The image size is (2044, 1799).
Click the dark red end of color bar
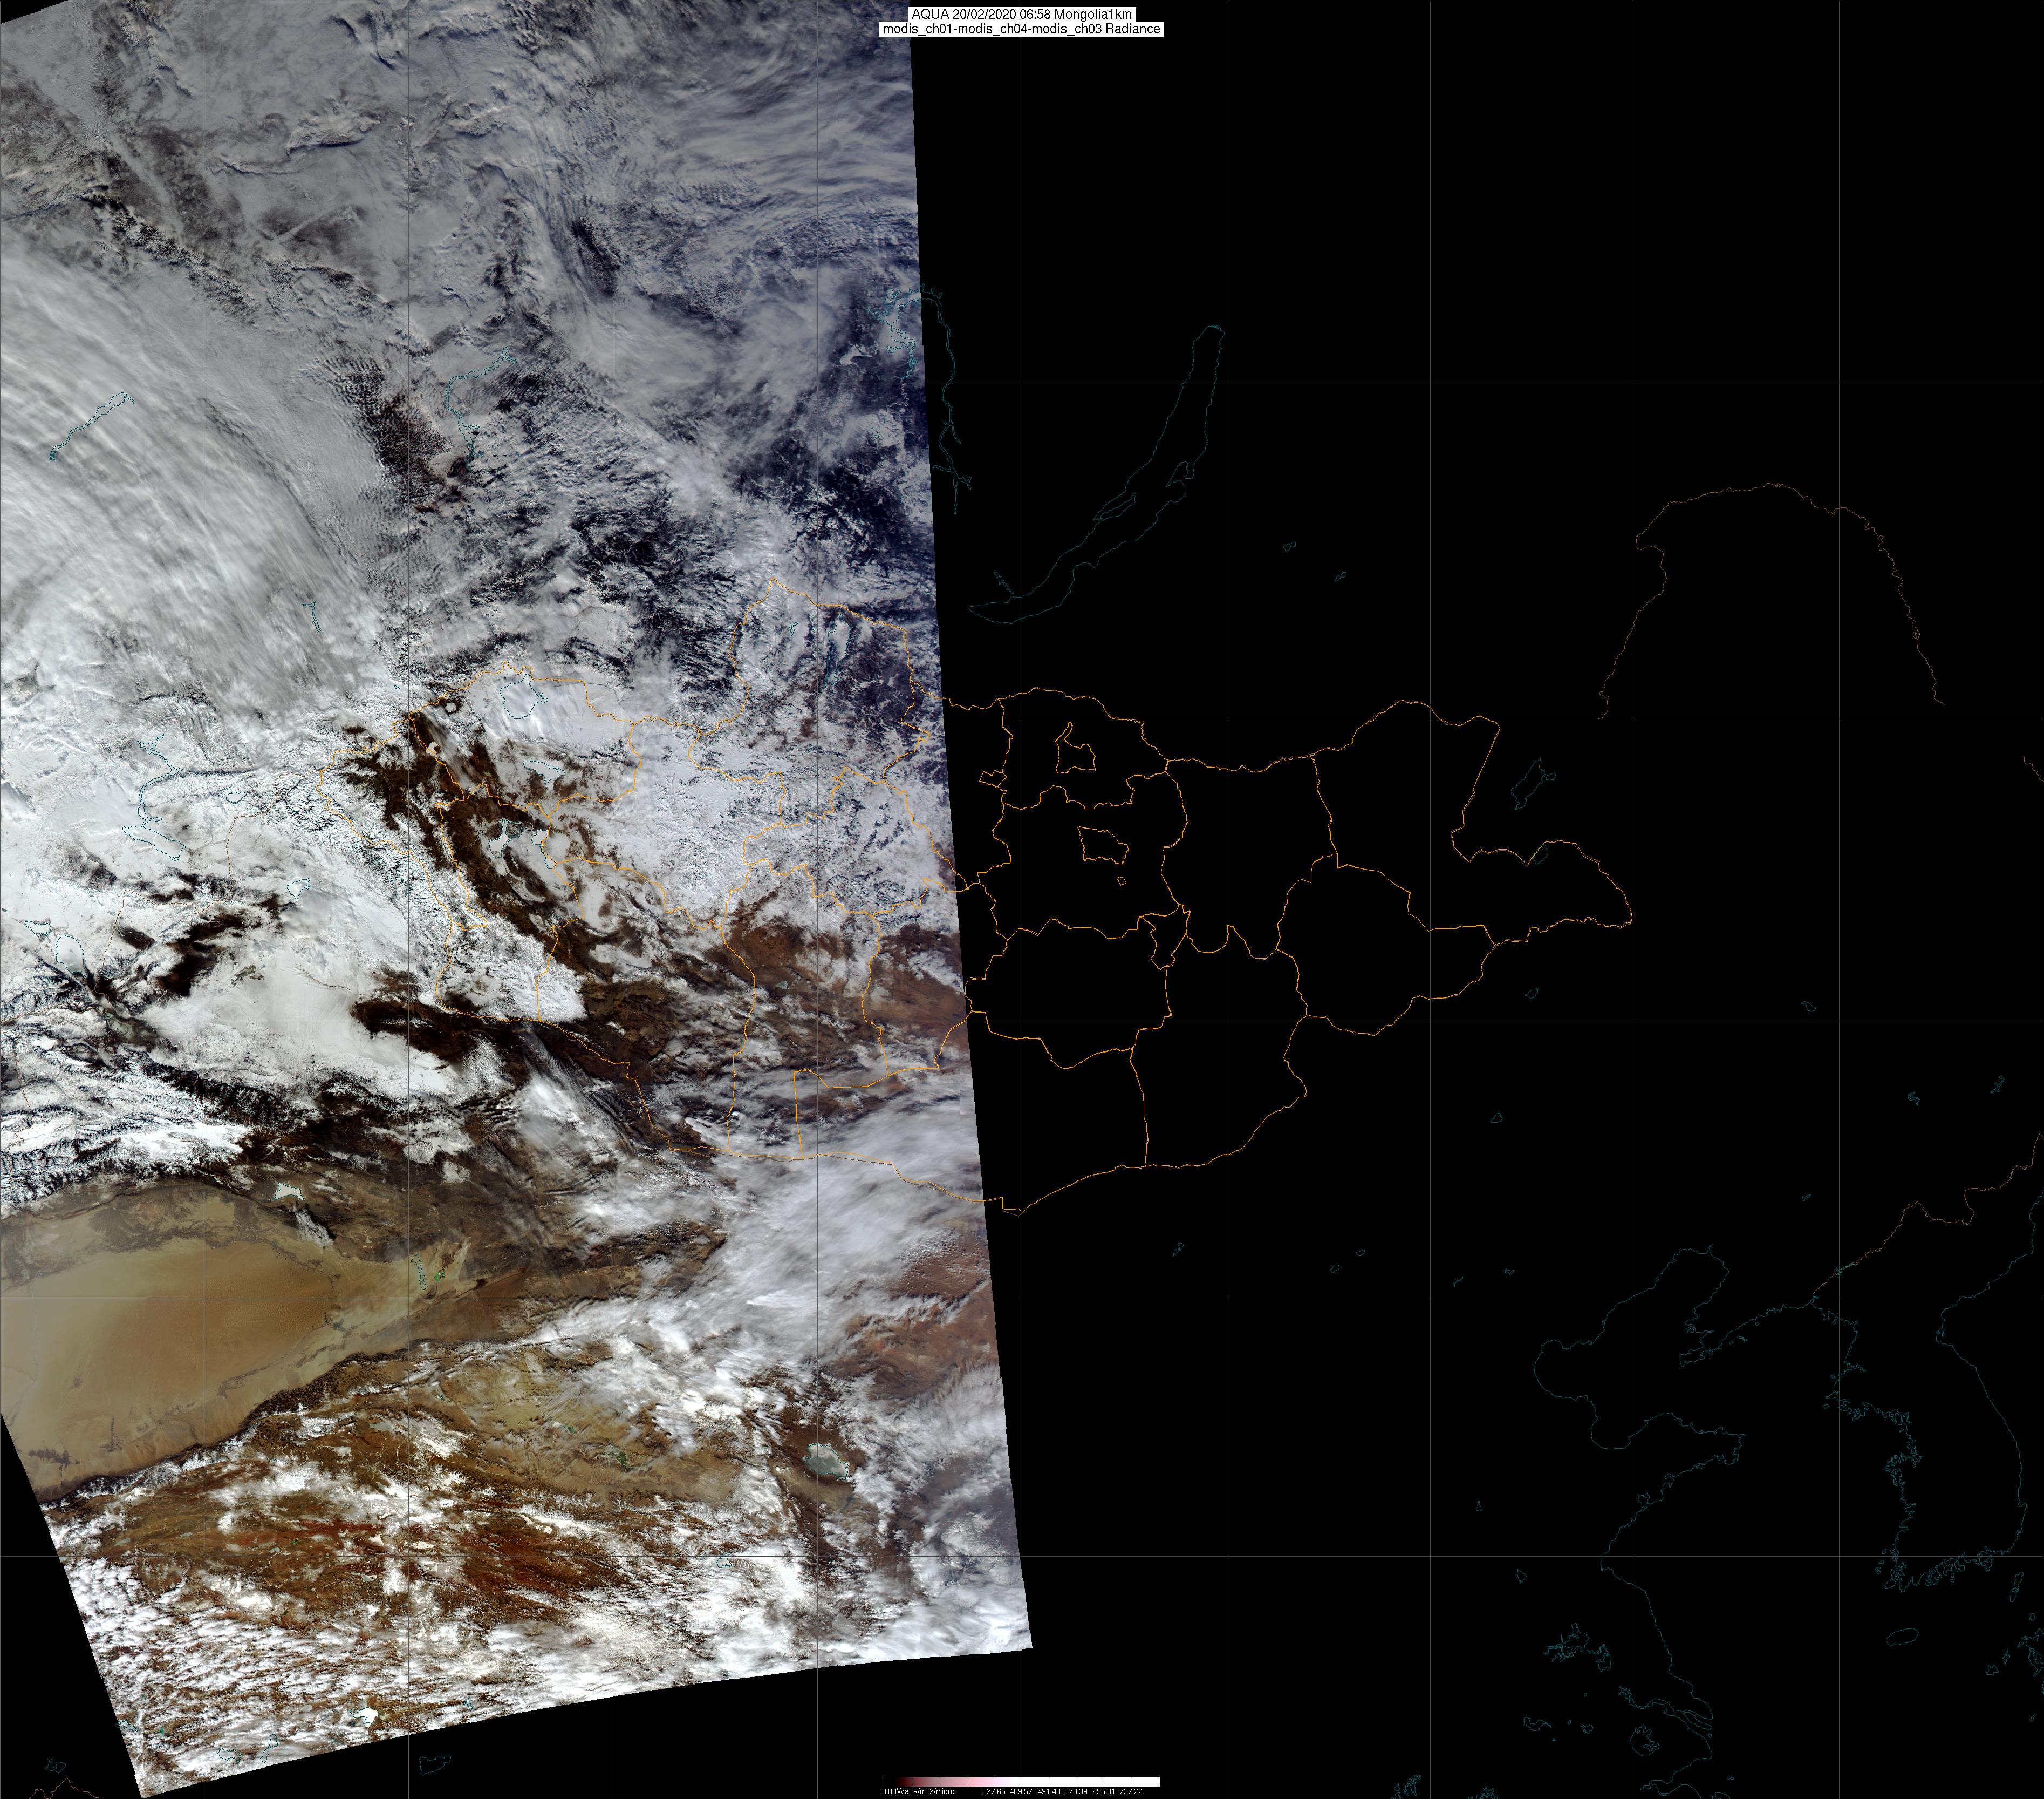(x=904, y=1782)
